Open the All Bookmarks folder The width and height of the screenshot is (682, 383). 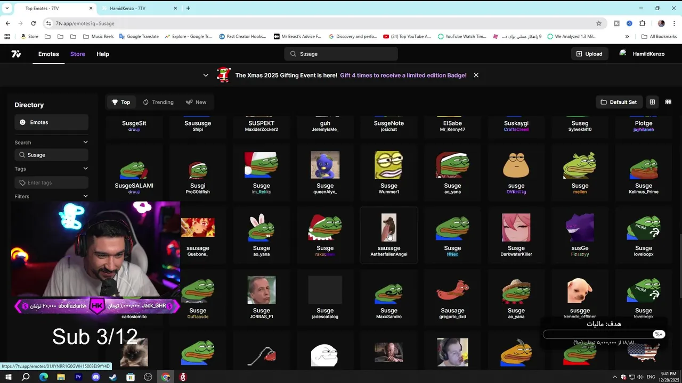(x=659, y=37)
